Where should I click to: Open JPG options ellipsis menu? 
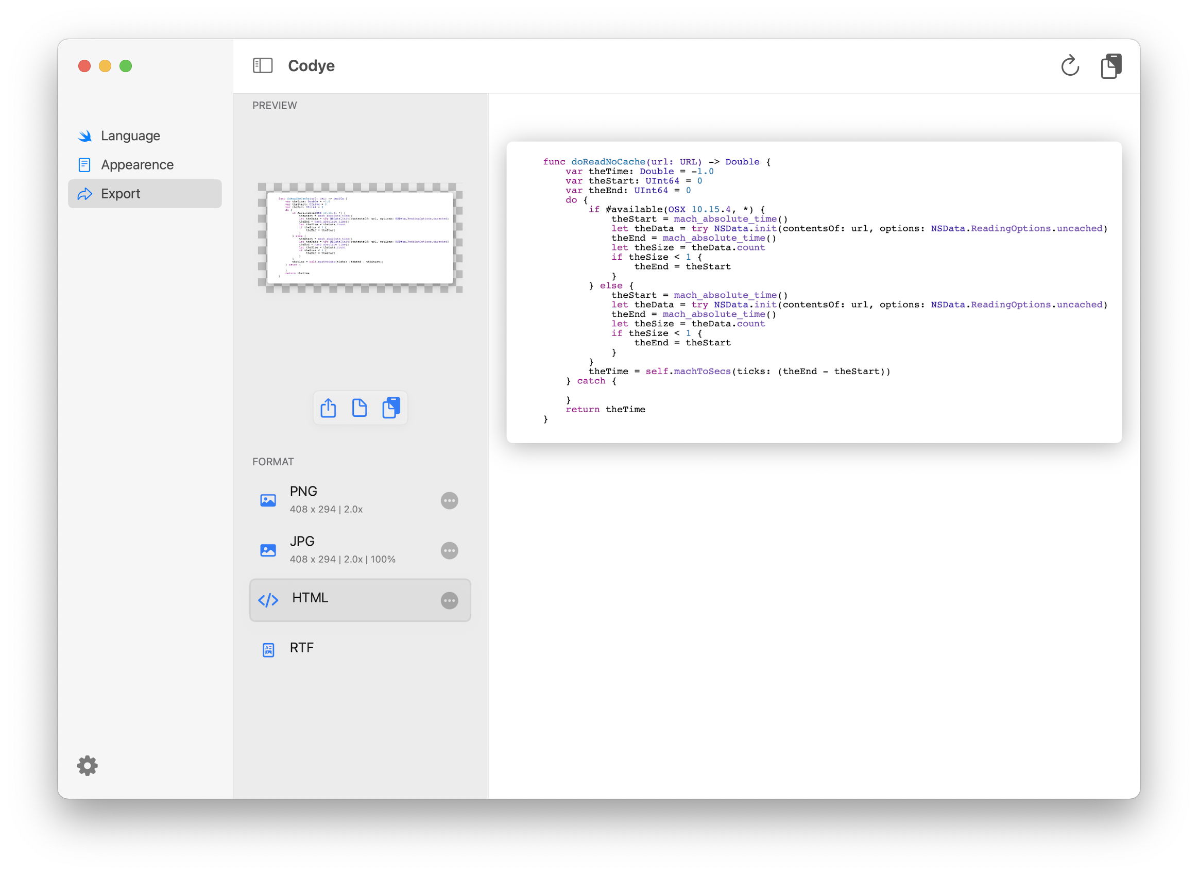[450, 551]
